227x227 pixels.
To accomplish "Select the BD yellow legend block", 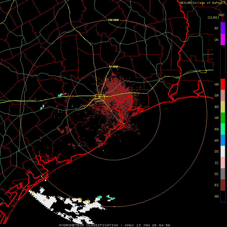I will [x=223, y=107].
